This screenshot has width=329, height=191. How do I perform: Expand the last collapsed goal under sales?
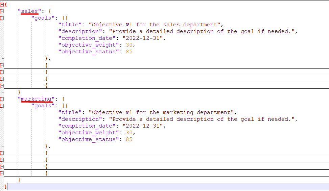2,85
